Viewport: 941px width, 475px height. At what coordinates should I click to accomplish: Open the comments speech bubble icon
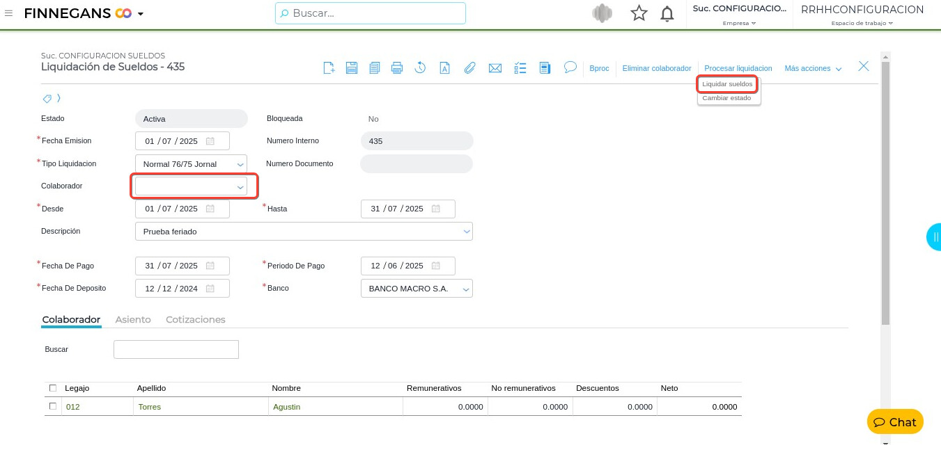point(570,67)
